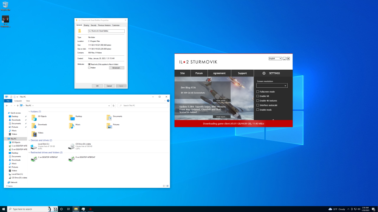Open the Recycle Bin desktop icon
Viewport: 378px width, 212px height.
pyautogui.click(x=5, y=5)
